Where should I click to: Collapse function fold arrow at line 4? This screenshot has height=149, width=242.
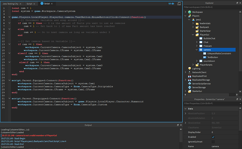9,17
